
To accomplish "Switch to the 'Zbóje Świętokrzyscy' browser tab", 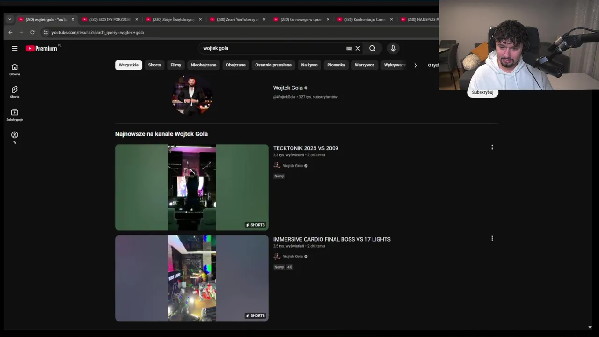I will pos(173,19).
